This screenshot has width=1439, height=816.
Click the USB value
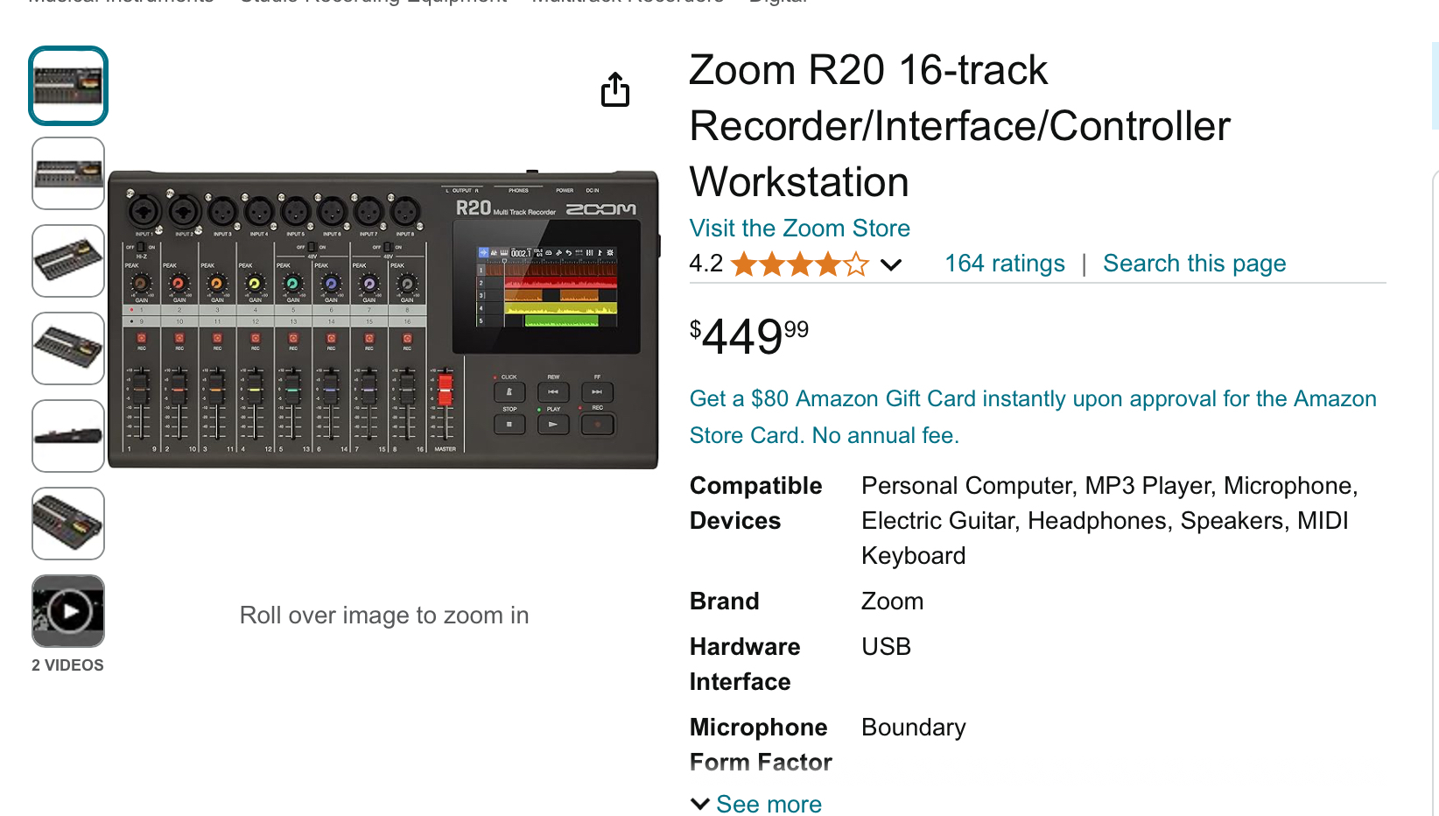887,647
